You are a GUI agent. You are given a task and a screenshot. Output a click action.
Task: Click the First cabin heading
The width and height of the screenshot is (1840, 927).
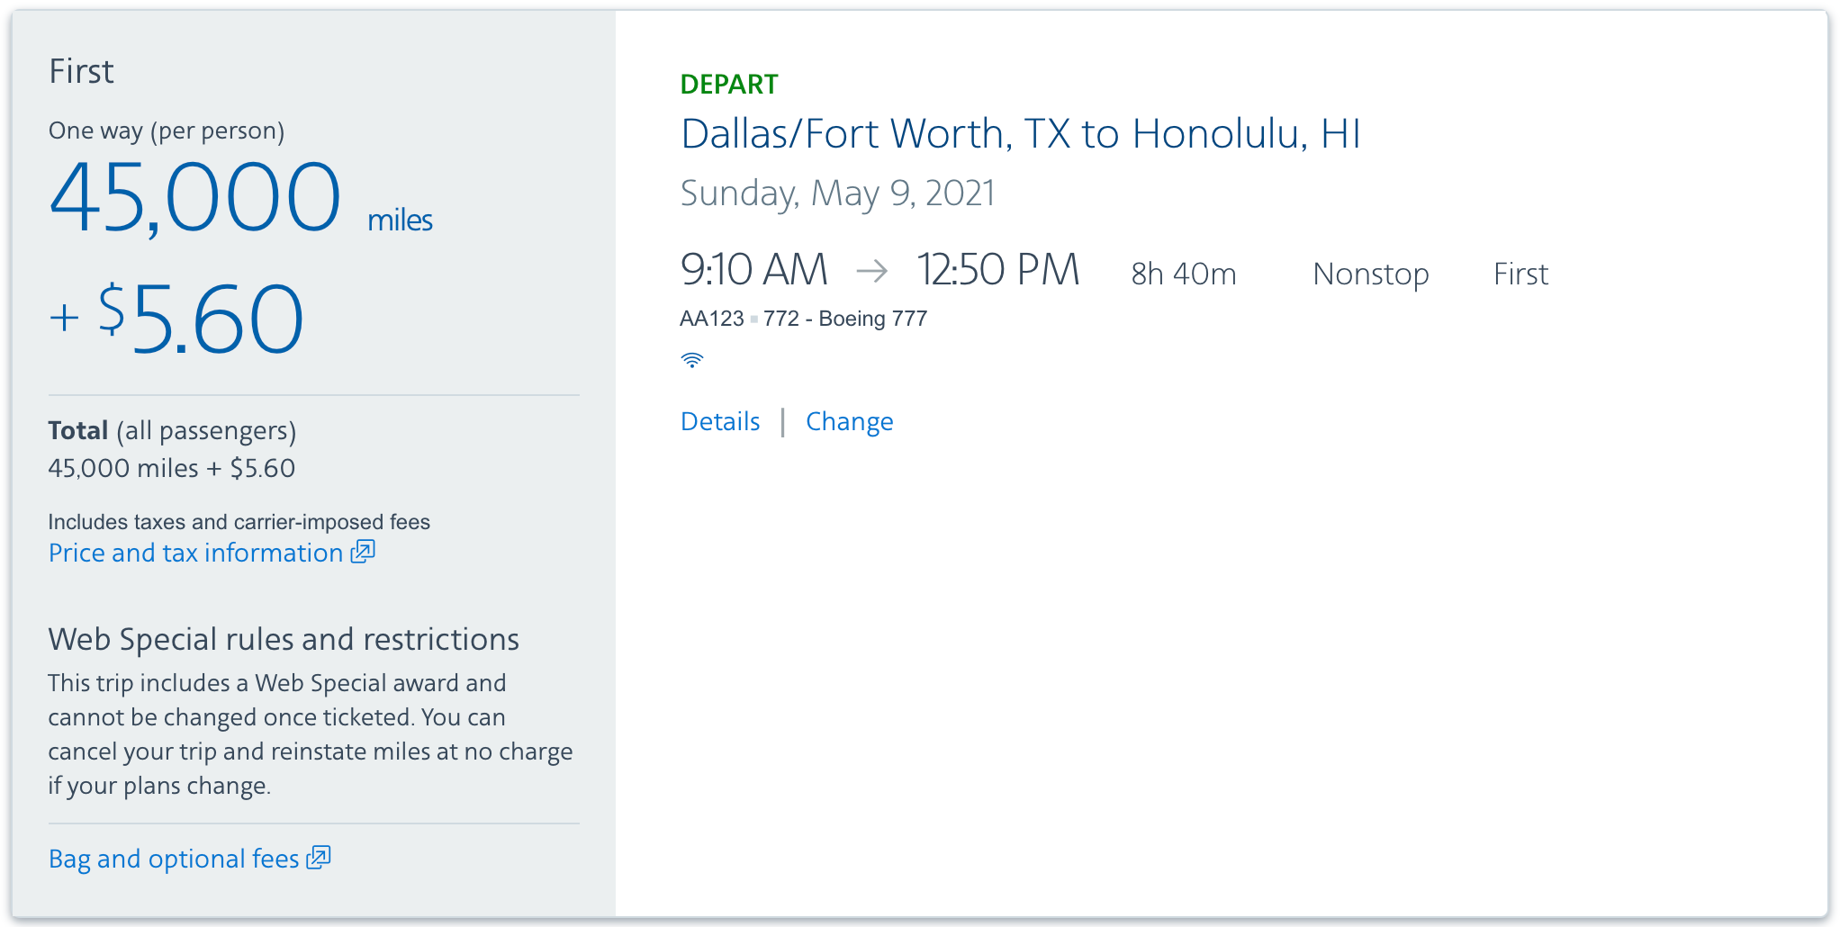(82, 70)
